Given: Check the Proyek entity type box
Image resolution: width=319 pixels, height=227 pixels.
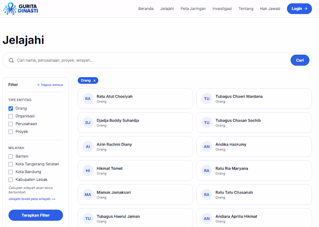Looking at the screenshot, I should (x=11, y=131).
